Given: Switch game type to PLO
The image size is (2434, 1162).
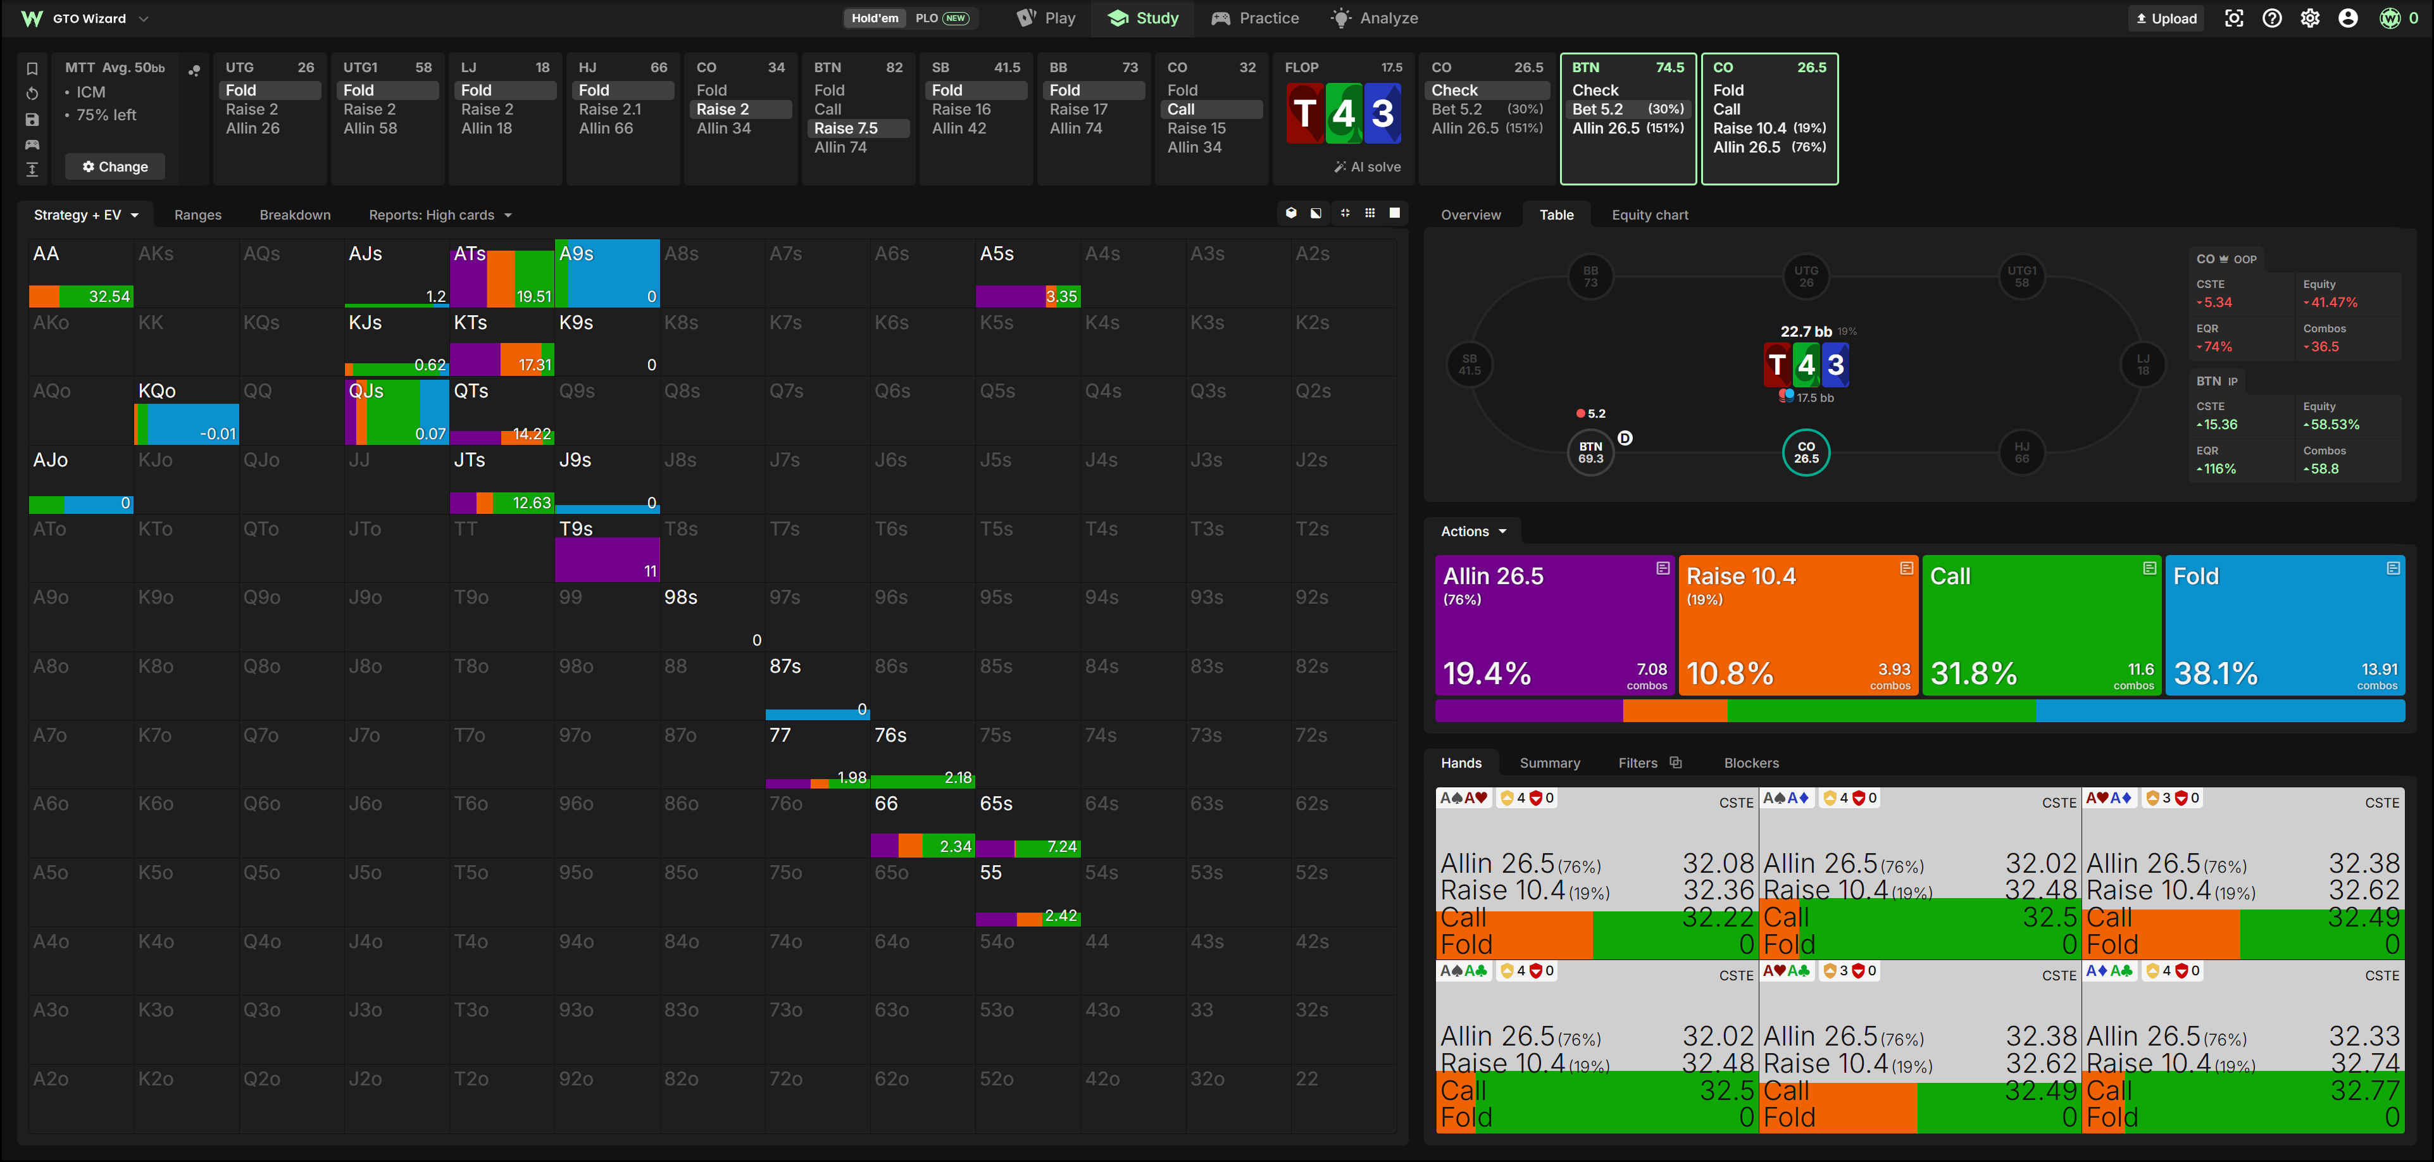Looking at the screenshot, I should point(942,18).
